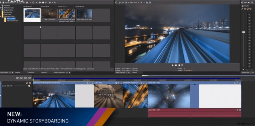This screenshot has width=255, height=126.
Task: Open the Views dropdown arrow in Project Media
Action: (52, 3)
